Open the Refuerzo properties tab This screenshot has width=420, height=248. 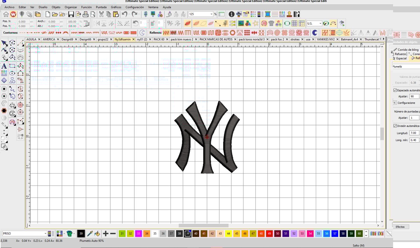point(400,54)
